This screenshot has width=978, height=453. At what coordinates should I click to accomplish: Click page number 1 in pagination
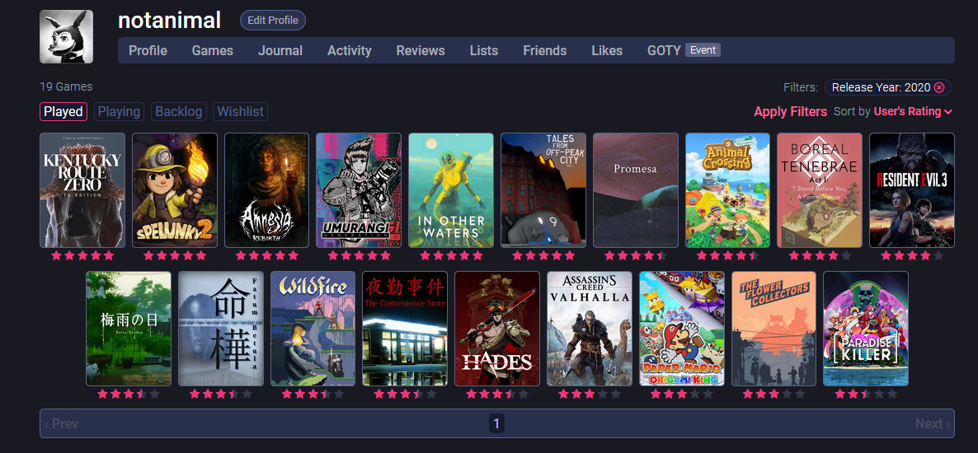(x=496, y=423)
